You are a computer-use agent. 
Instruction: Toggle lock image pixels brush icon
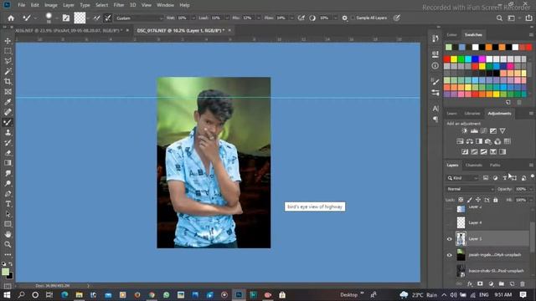tap(469, 200)
